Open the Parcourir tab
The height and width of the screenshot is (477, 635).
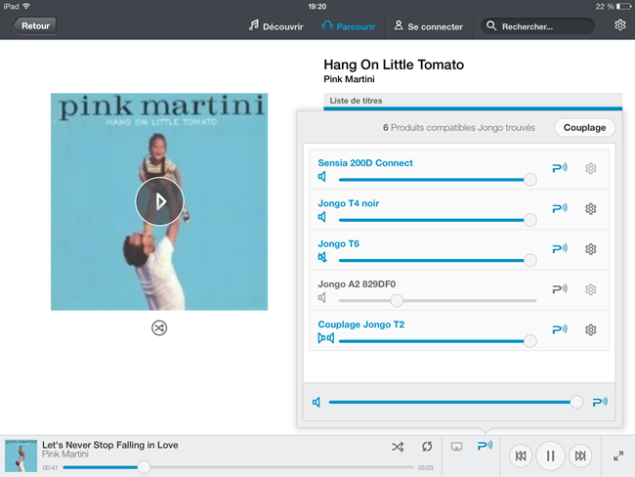(349, 26)
